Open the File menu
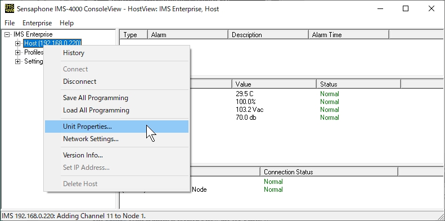The image size is (445, 221). click(x=10, y=23)
